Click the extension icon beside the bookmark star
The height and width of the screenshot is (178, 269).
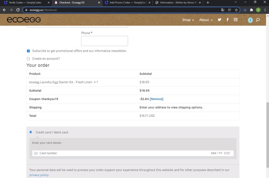coord(245,10)
